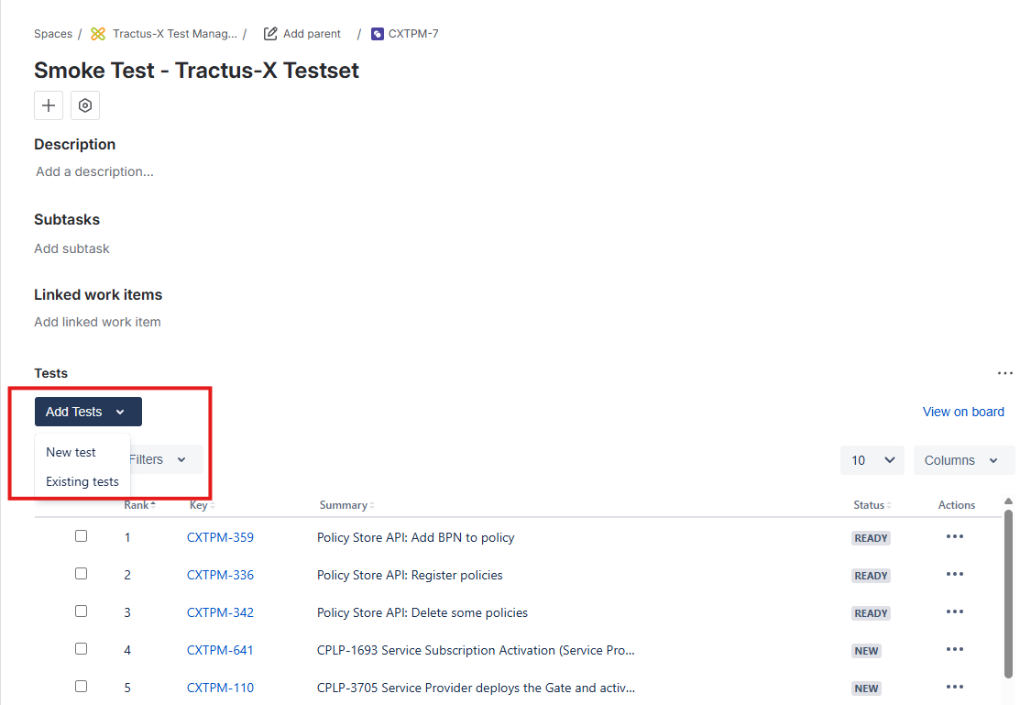
Task: Open test CXTPM-110 link
Action: [x=221, y=688]
